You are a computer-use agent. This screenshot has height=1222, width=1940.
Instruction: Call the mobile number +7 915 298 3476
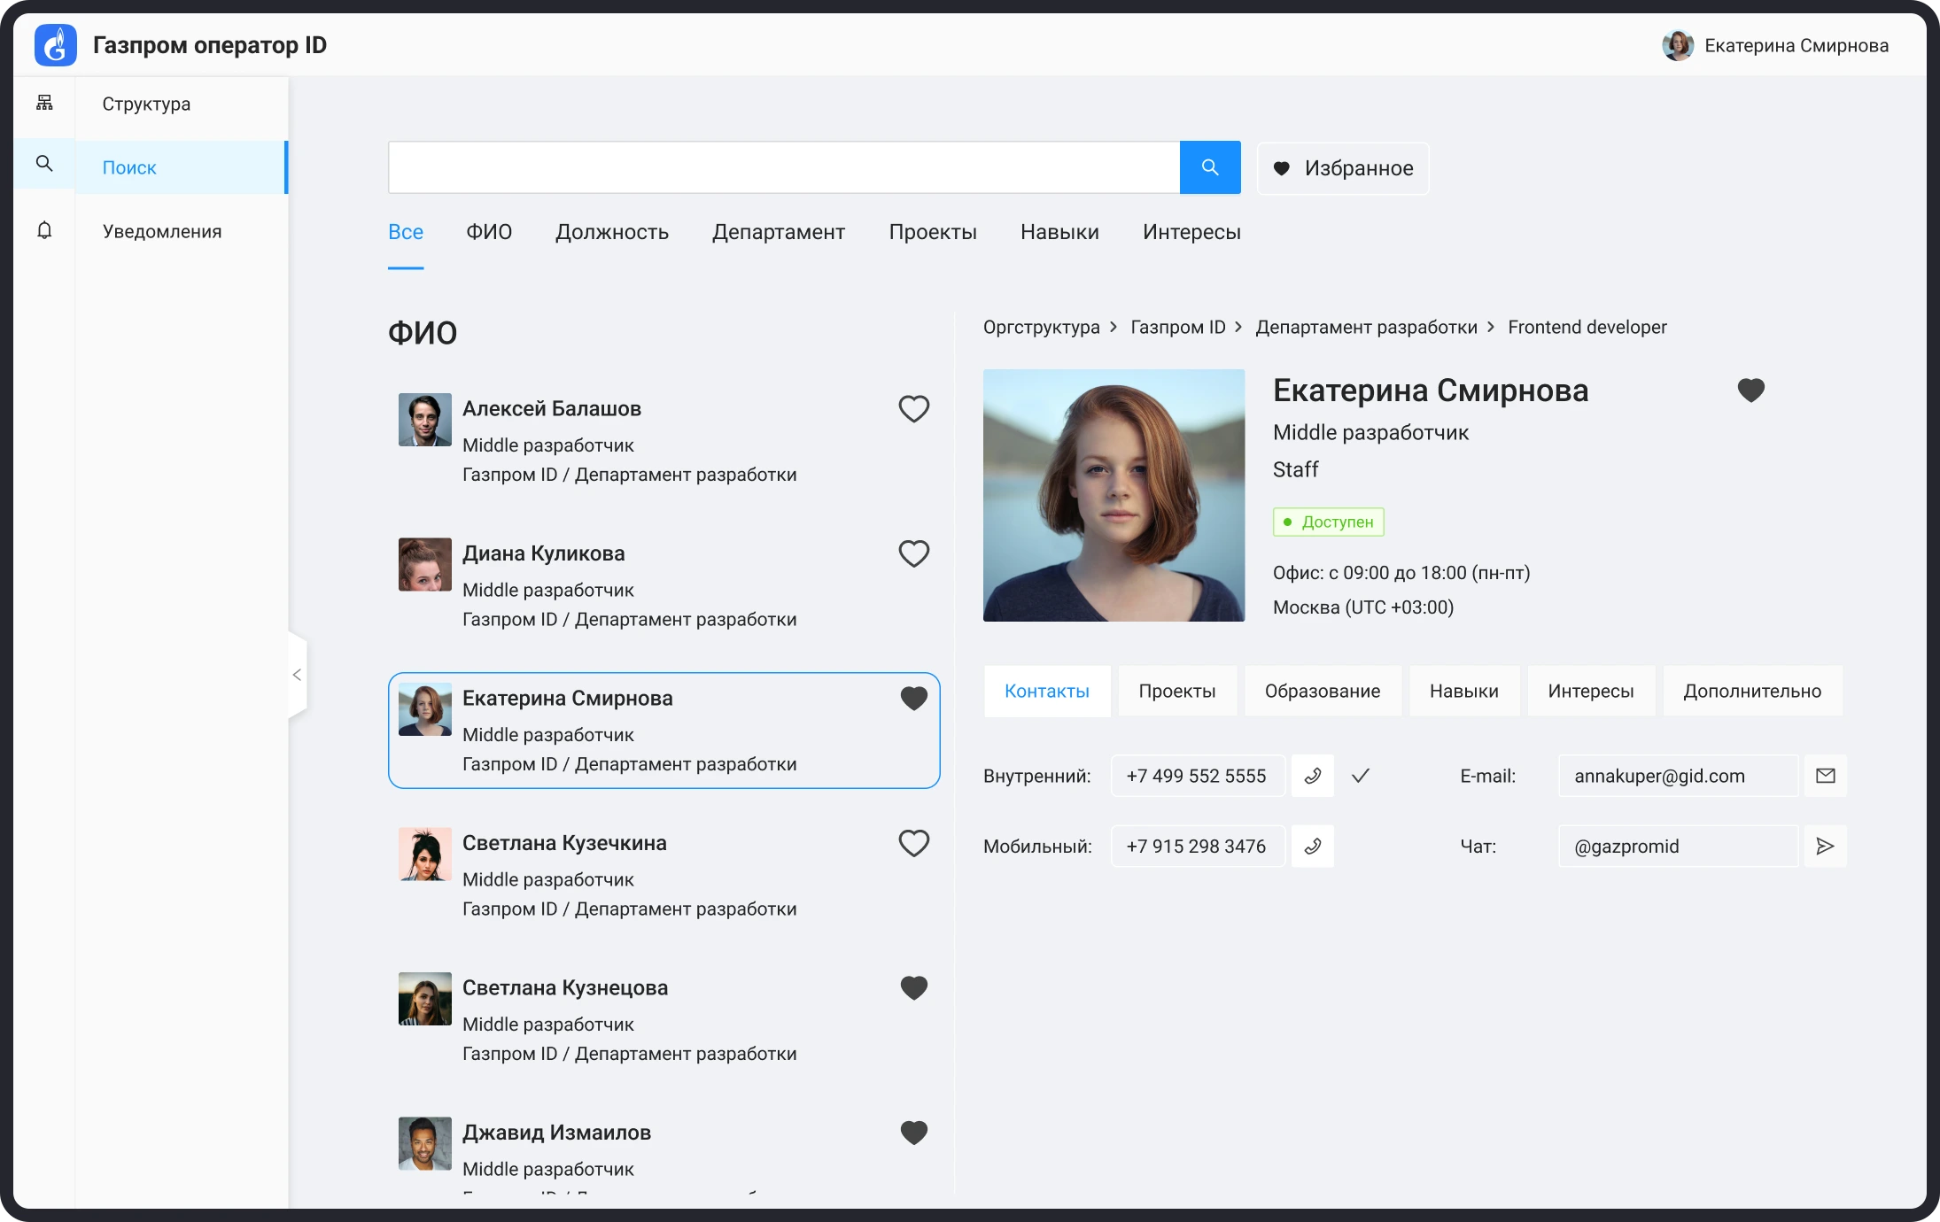(x=1313, y=846)
